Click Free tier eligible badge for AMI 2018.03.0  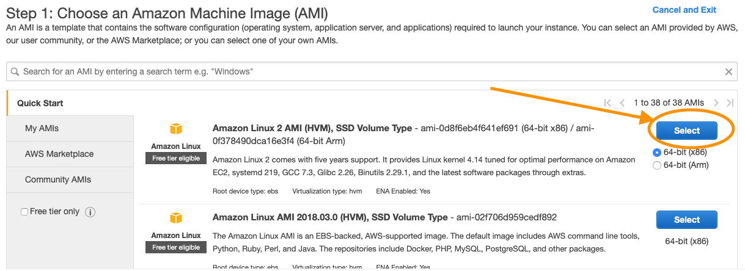pyautogui.click(x=176, y=247)
